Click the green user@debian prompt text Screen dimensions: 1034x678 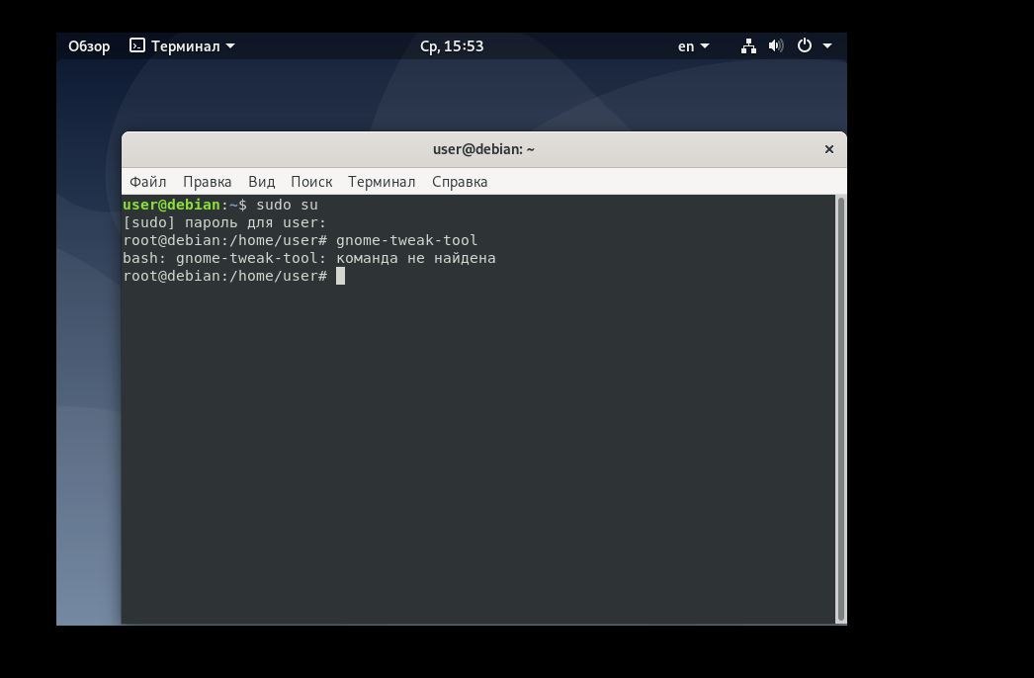pyautogui.click(x=171, y=206)
